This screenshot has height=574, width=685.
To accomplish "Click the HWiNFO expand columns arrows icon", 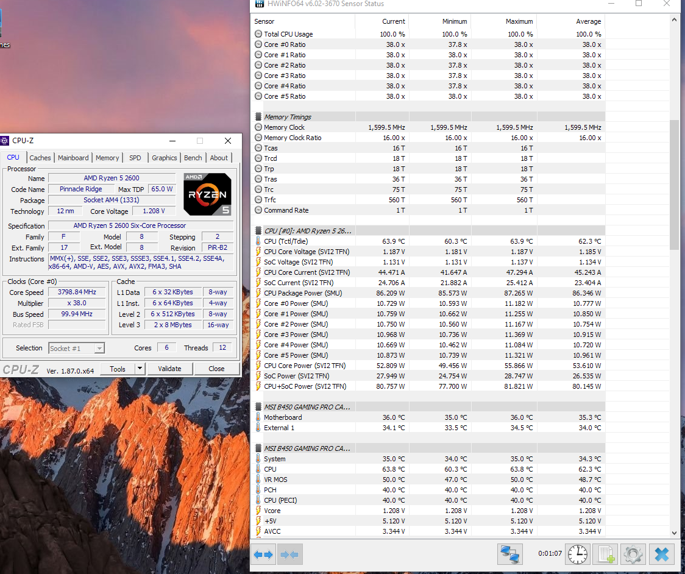I will pos(263,555).
